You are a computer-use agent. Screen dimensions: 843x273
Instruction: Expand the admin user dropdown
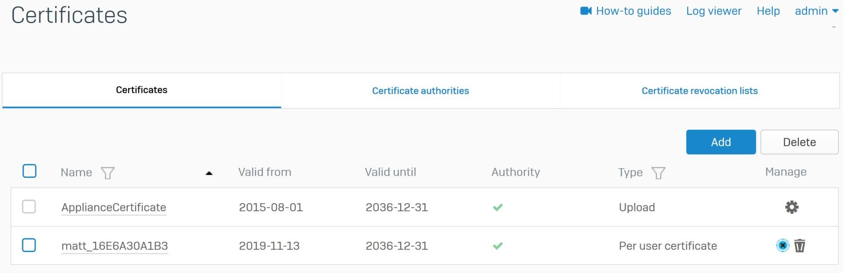pyautogui.click(x=816, y=11)
